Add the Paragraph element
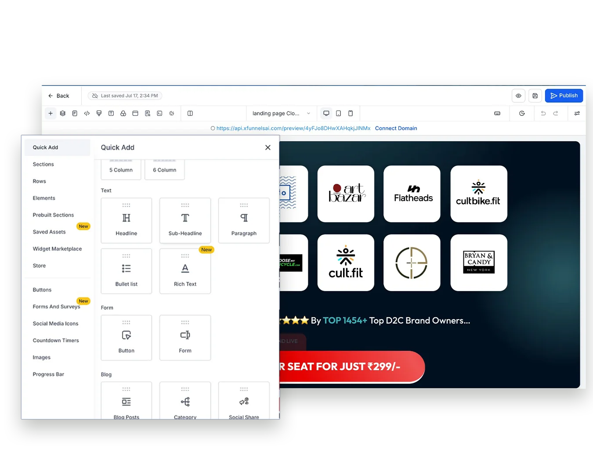Image resolution: width=593 pixels, height=474 pixels. tap(244, 220)
